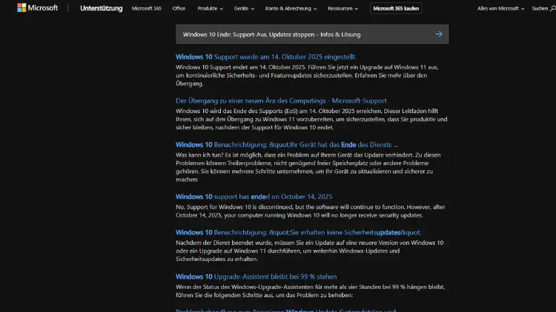Click snippet 'Windows 10 Support endet am 14. Oktober'

[x=307, y=75]
